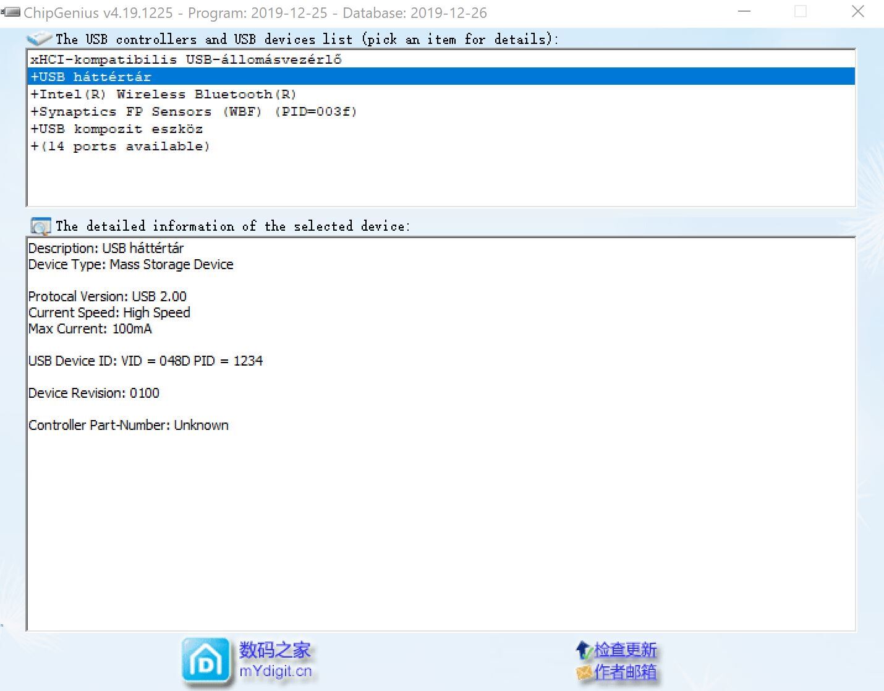Click the USB drive icon beside devices list header
The image size is (884, 691).
40,38
